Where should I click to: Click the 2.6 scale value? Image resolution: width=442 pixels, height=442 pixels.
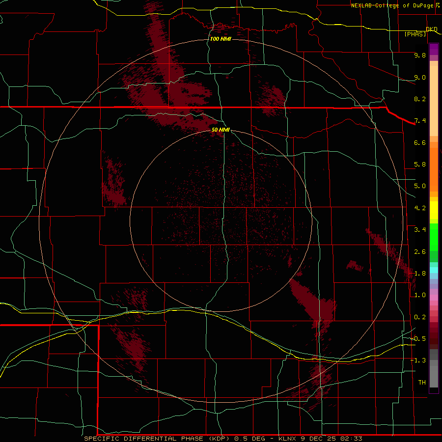point(420,252)
